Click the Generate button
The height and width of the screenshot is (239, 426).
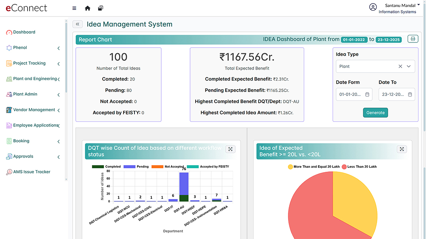[376, 112]
